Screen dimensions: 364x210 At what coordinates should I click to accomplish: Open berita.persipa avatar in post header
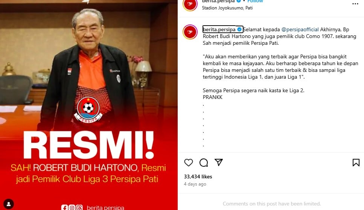click(x=190, y=4)
